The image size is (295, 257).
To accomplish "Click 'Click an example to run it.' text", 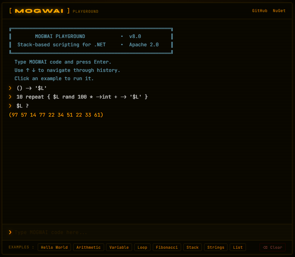I will 54,79.
